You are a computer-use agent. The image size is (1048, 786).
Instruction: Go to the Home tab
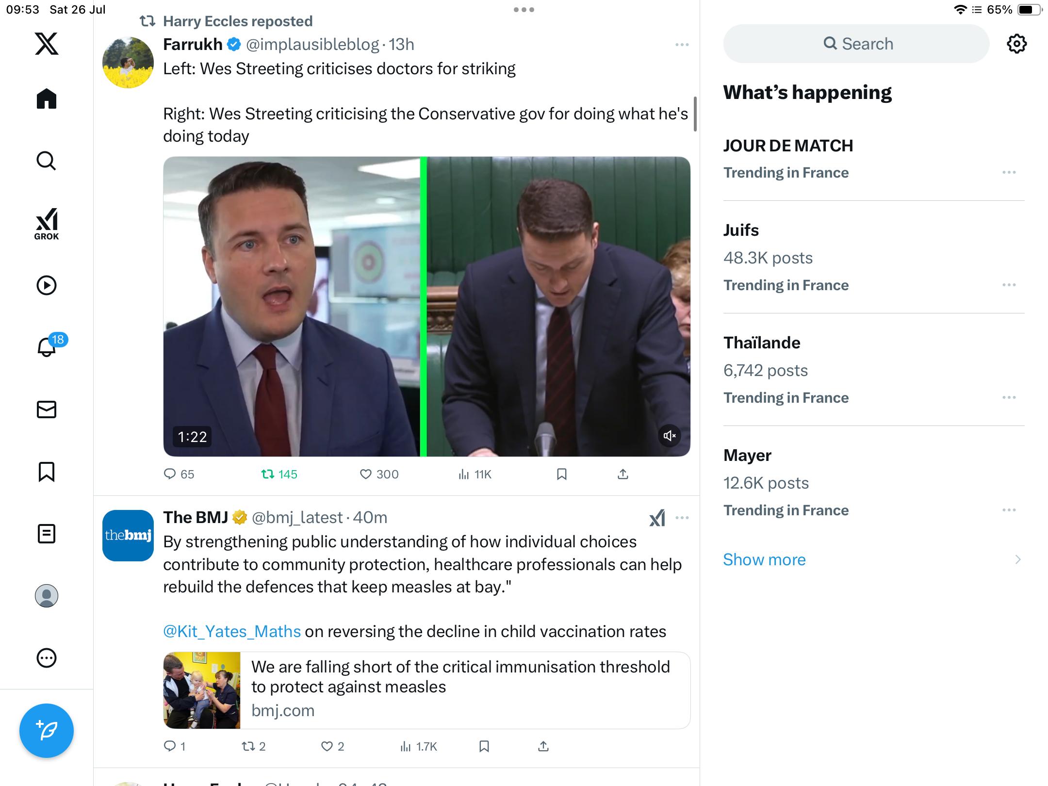tap(47, 98)
